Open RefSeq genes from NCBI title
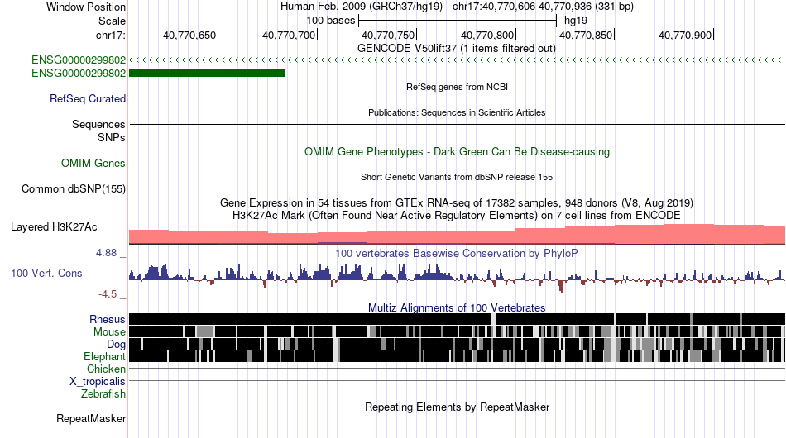The height and width of the screenshot is (438, 786). coord(457,87)
